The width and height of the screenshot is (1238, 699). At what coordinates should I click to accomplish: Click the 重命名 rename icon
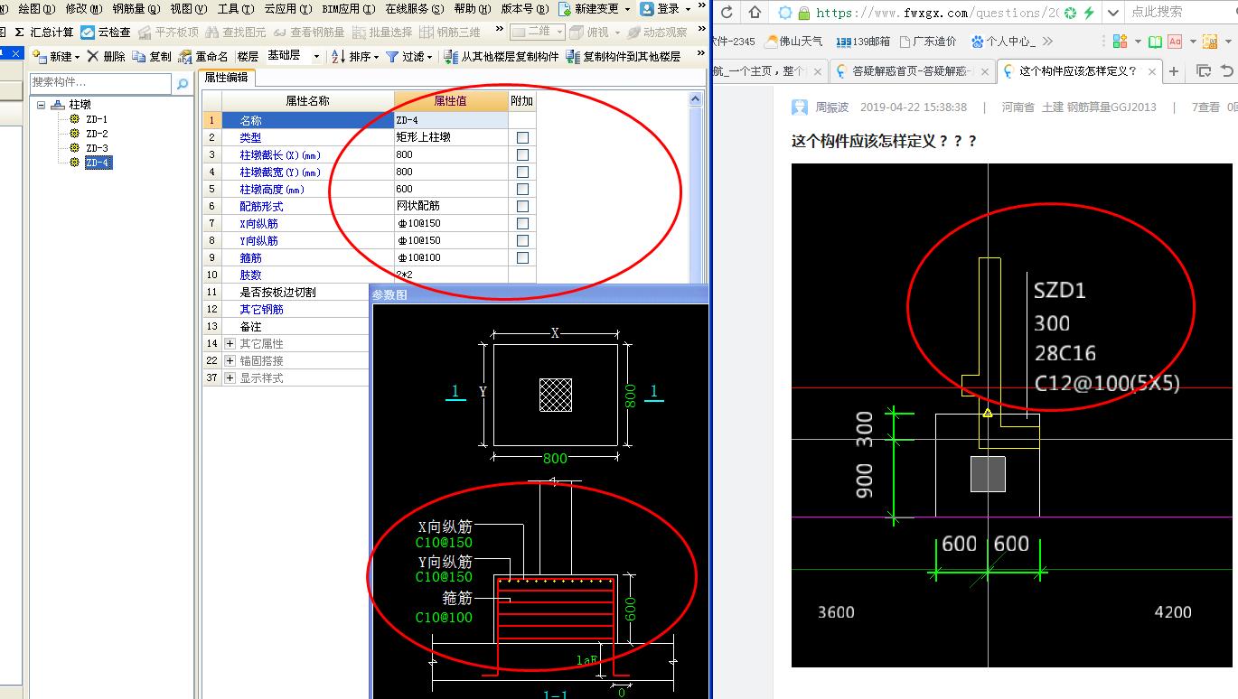(185, 56)
